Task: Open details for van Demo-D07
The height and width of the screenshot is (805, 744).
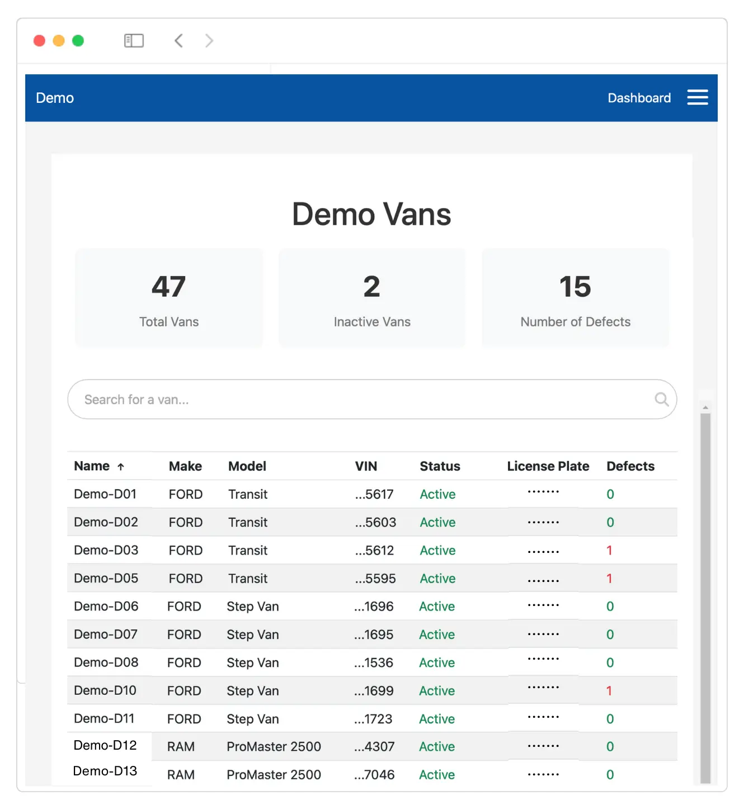Action: pos(106,634)
